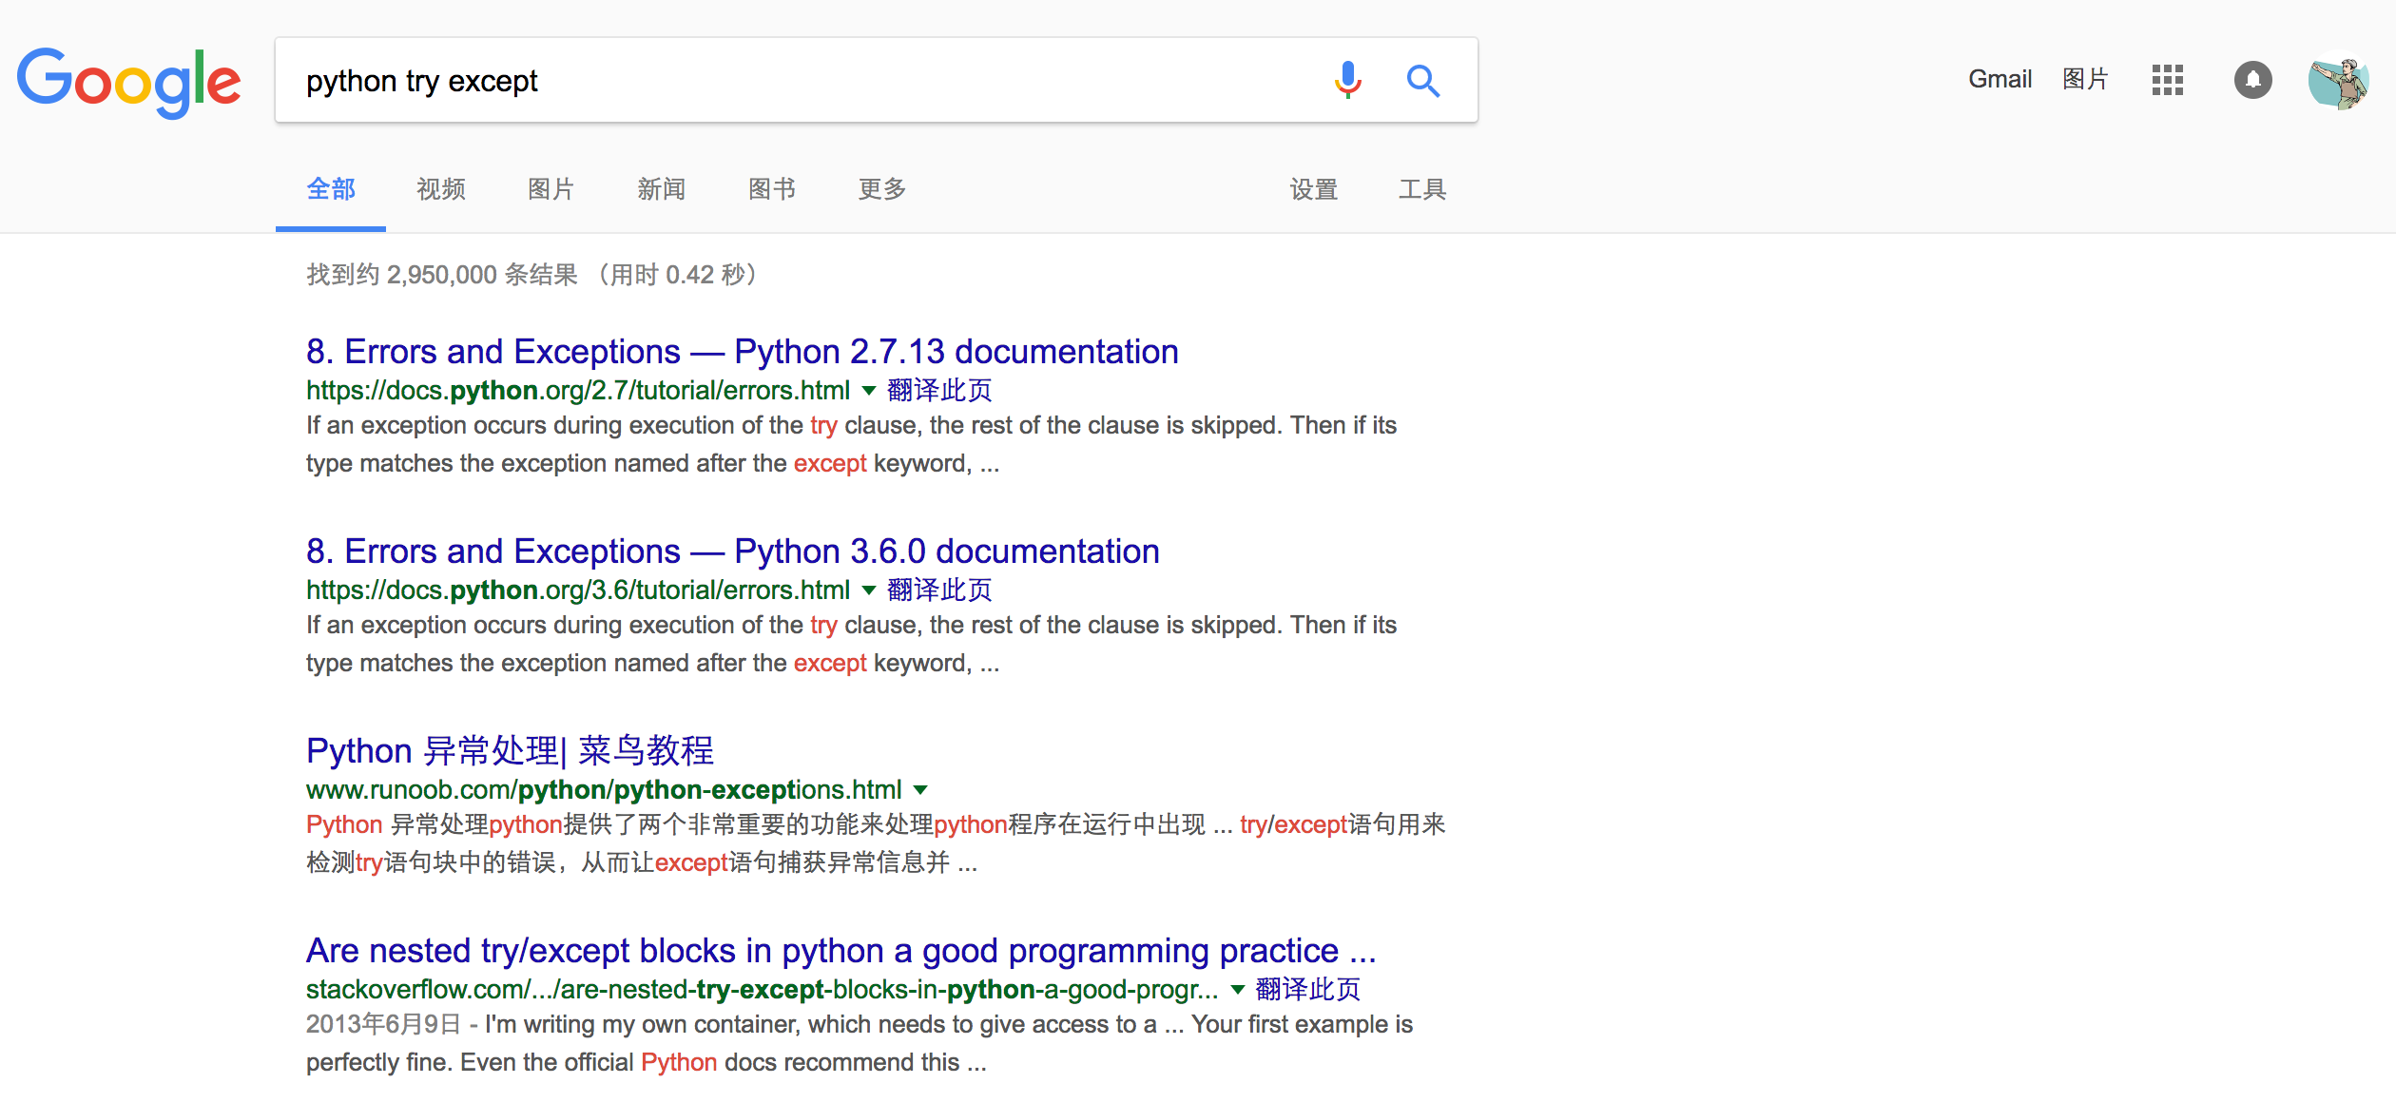Open the notifications bell
Screen dimensions: 2396x1103
click(x=2252, y=80)
